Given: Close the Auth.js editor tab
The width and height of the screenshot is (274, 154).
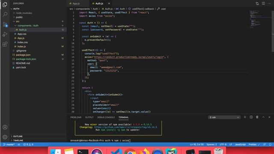Looking at the screenshot, I should [x=109, y=3].
